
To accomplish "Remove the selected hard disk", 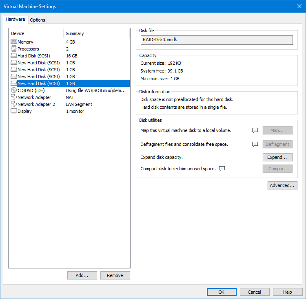I will 115,275.
